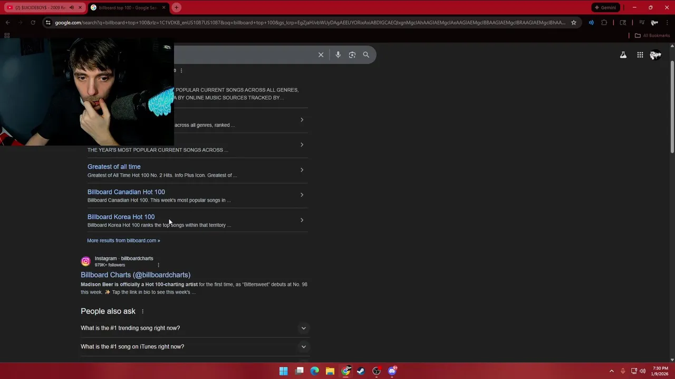Screen dimensions: 675x379
Task: Open the Chrome extensions puzzle icon
Action: pos(604,23)
